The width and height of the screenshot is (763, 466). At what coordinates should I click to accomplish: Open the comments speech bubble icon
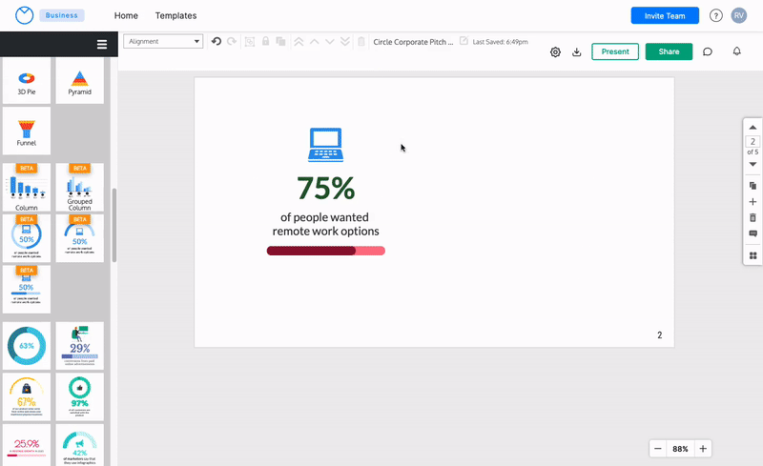(708, 52)
